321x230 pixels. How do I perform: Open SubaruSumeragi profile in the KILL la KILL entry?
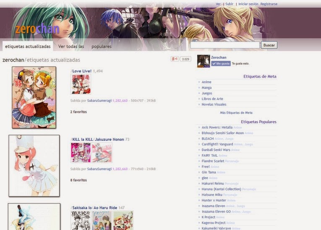99,169
